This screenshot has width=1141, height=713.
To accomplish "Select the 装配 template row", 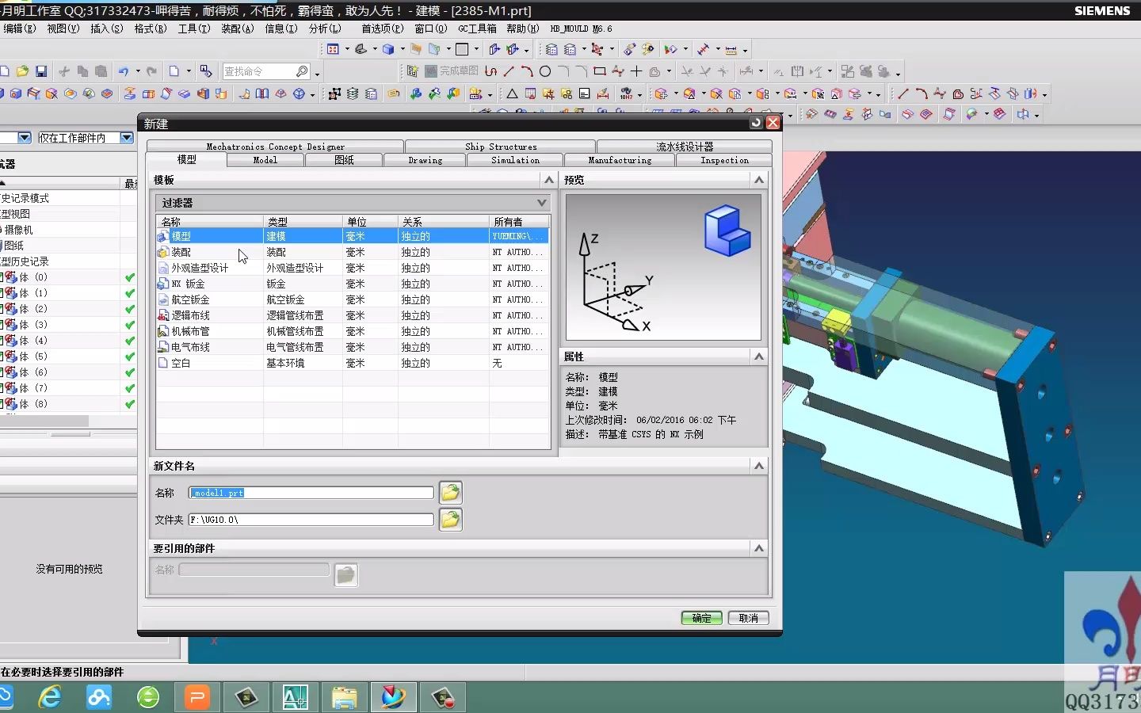I will pos(352,252).
